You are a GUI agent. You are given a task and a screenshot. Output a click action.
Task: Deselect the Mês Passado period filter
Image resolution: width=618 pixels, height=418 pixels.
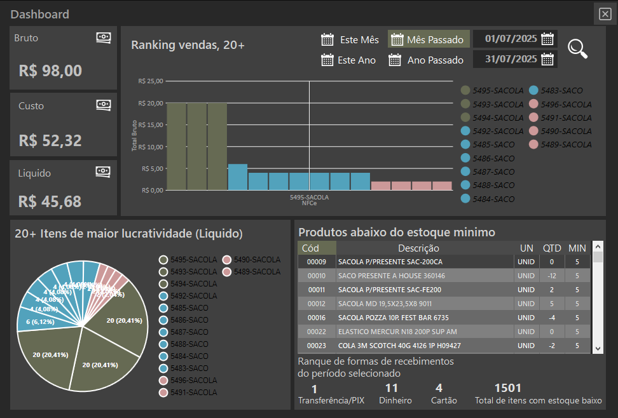point(429,39)
